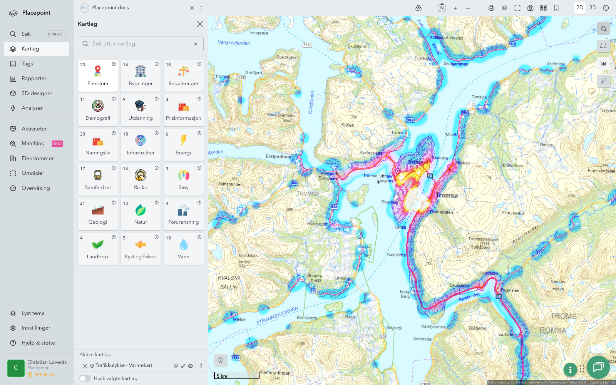Open Søk in the sidebar
The width and height of the screenshot is (616, 385).
point(37,34)
